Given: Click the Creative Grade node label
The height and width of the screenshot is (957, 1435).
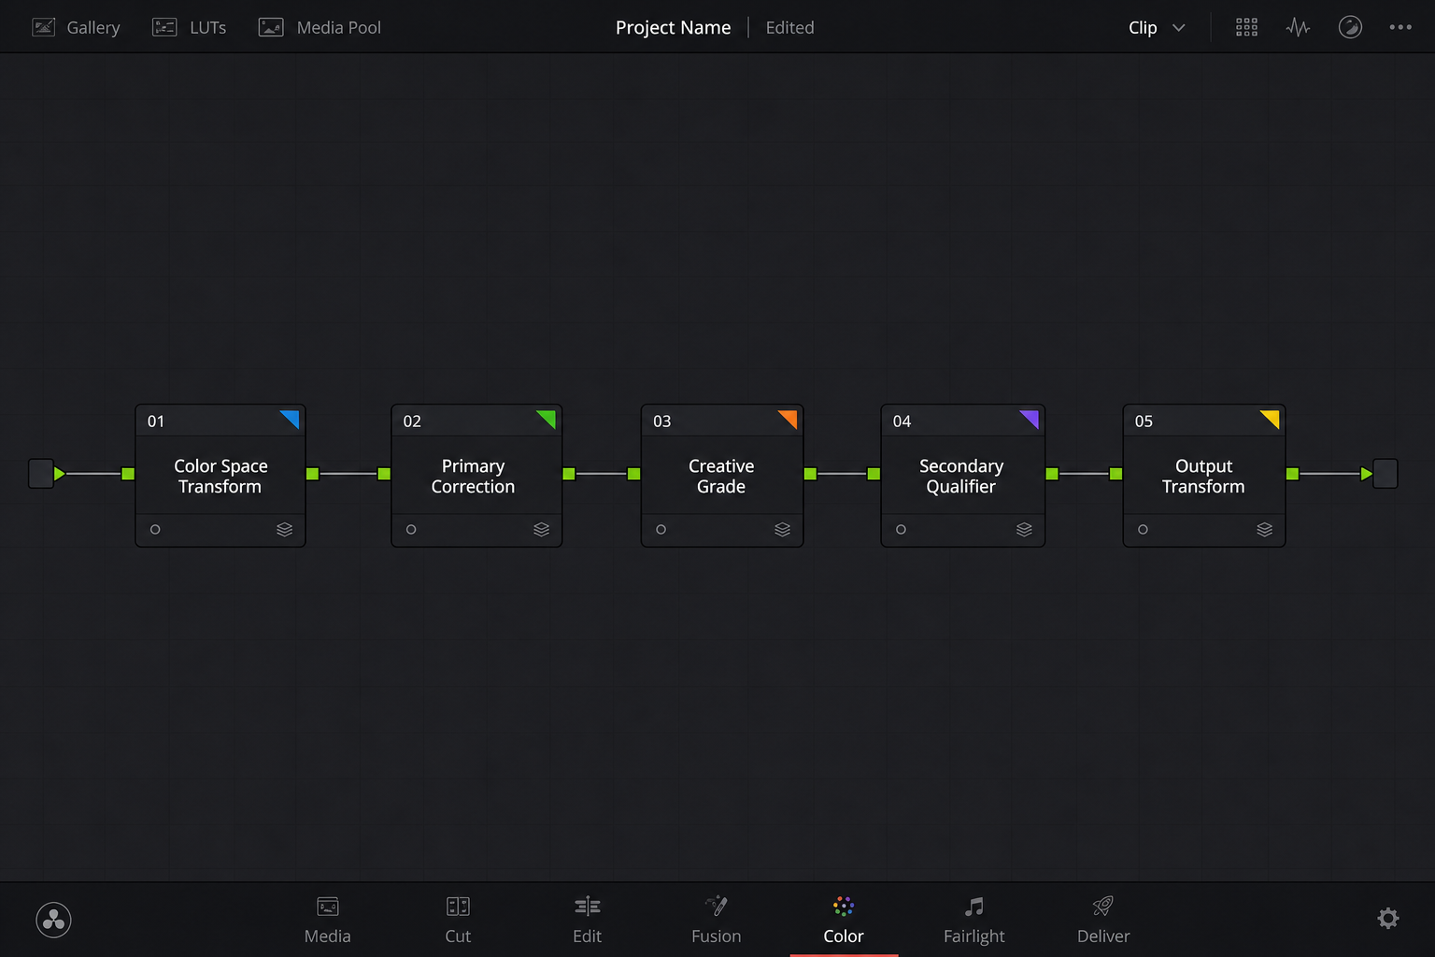Looking at the screenshot, I should point(721,476).
